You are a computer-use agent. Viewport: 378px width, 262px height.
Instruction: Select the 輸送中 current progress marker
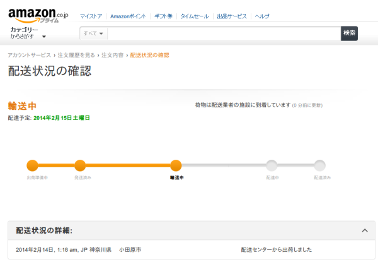176,166
